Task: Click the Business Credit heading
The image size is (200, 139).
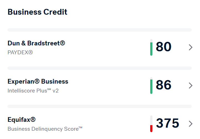Action: tap(37, 12)
